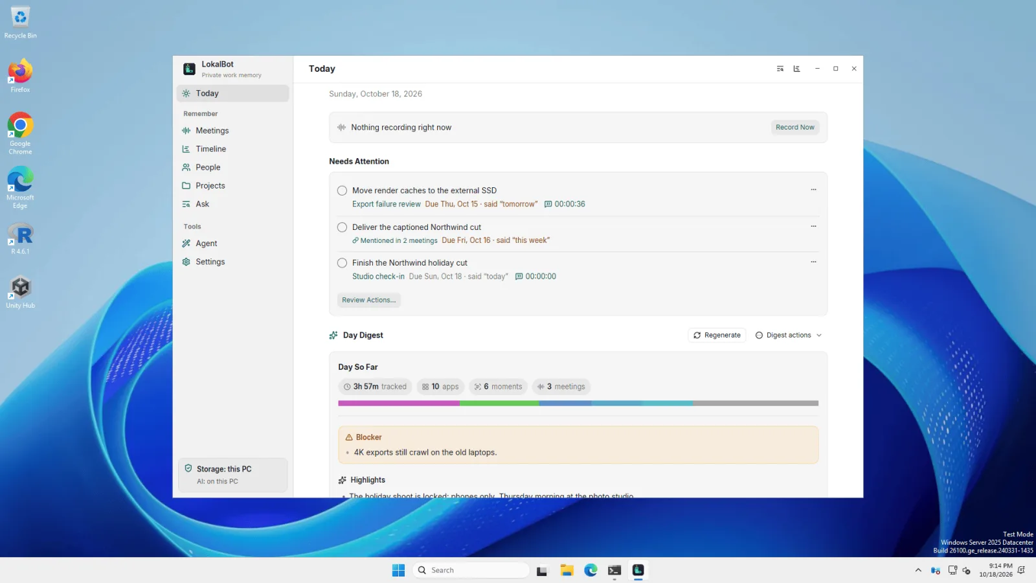Open Unity Hub from the desktop
Viewport: 1036px width, 583px height.
pyautogui.click(x=20, y=293)
